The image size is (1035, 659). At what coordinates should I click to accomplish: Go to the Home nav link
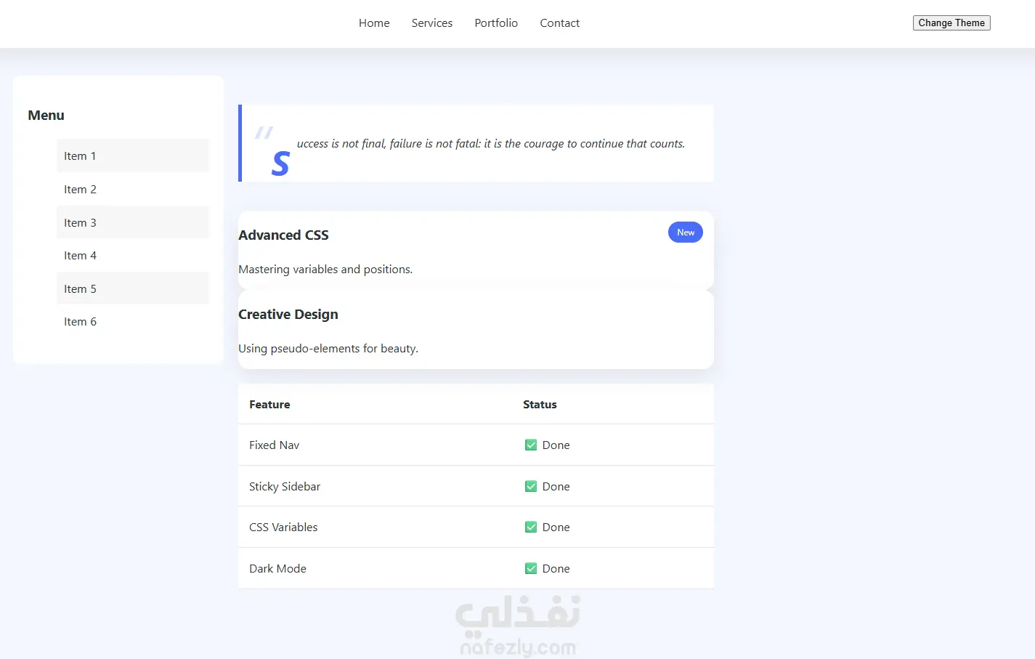coord(374,23)
